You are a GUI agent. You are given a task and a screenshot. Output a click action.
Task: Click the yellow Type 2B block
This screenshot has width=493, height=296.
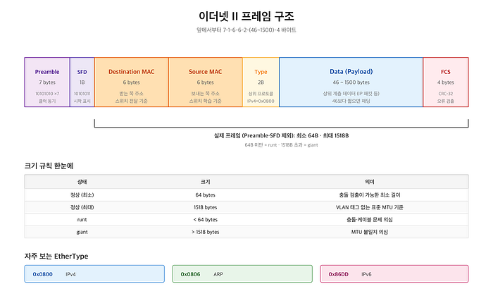tap(261, 82)
